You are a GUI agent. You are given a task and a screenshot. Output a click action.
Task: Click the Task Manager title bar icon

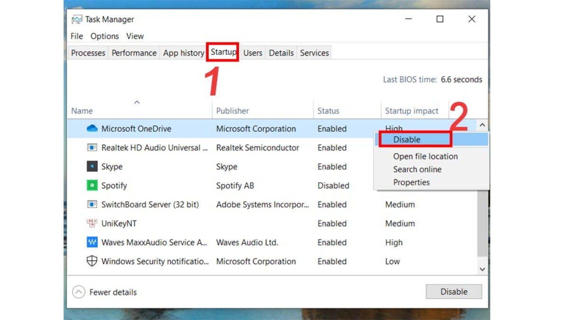pos(76,19)
